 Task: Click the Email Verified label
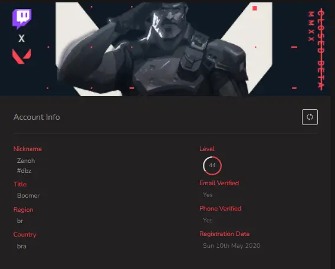pos(219,183)
